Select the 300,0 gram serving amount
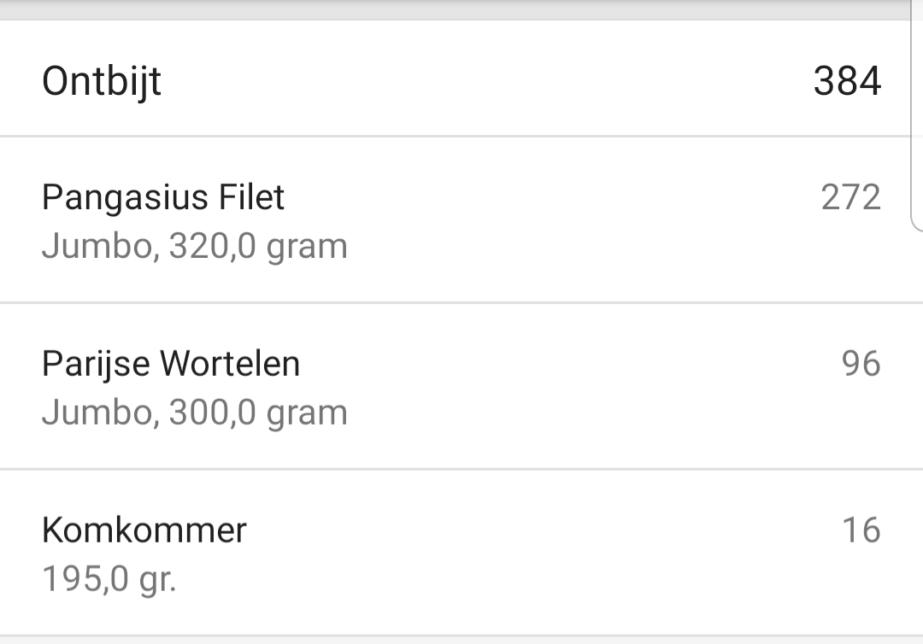 [258, 413]
